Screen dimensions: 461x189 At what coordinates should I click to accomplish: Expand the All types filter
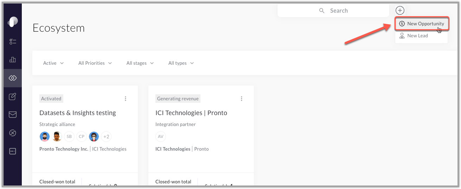click(x=181, y=63)
